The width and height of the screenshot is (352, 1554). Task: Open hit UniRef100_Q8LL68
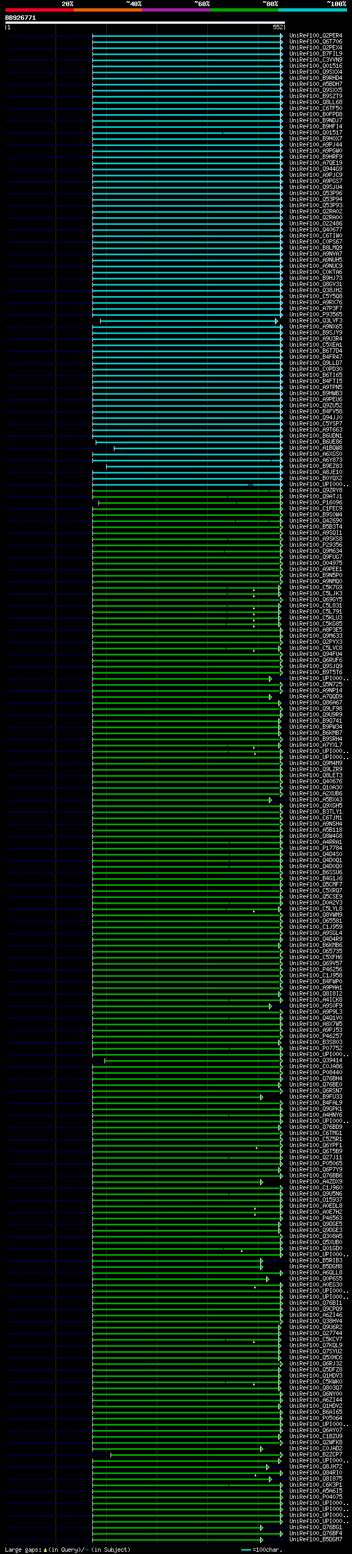316,102
